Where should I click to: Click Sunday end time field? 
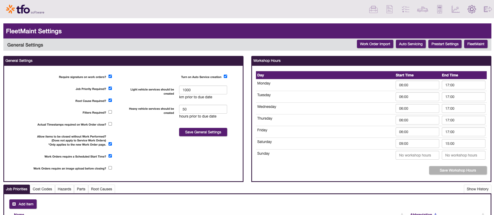(464, 155)
